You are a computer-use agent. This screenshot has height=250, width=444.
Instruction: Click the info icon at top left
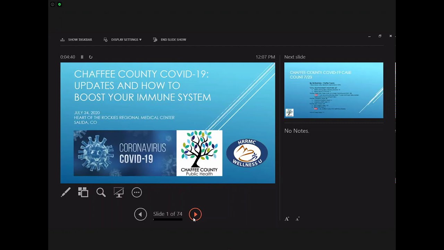tap(52, 5)
